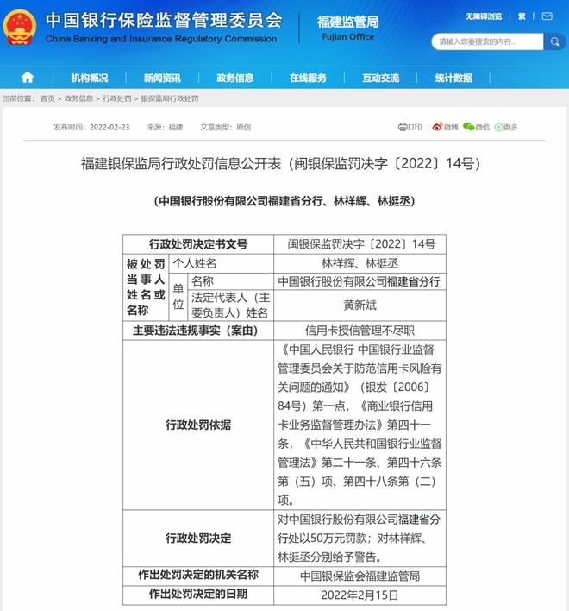Click header cell 行政处罚决定
Viewport: 569px width, 611px height.
[x=198, y=539]
